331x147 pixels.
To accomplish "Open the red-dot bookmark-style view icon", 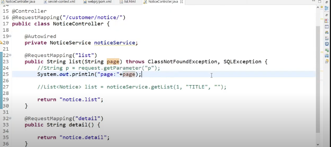I will pyautogui.click(x=326, y=21).
